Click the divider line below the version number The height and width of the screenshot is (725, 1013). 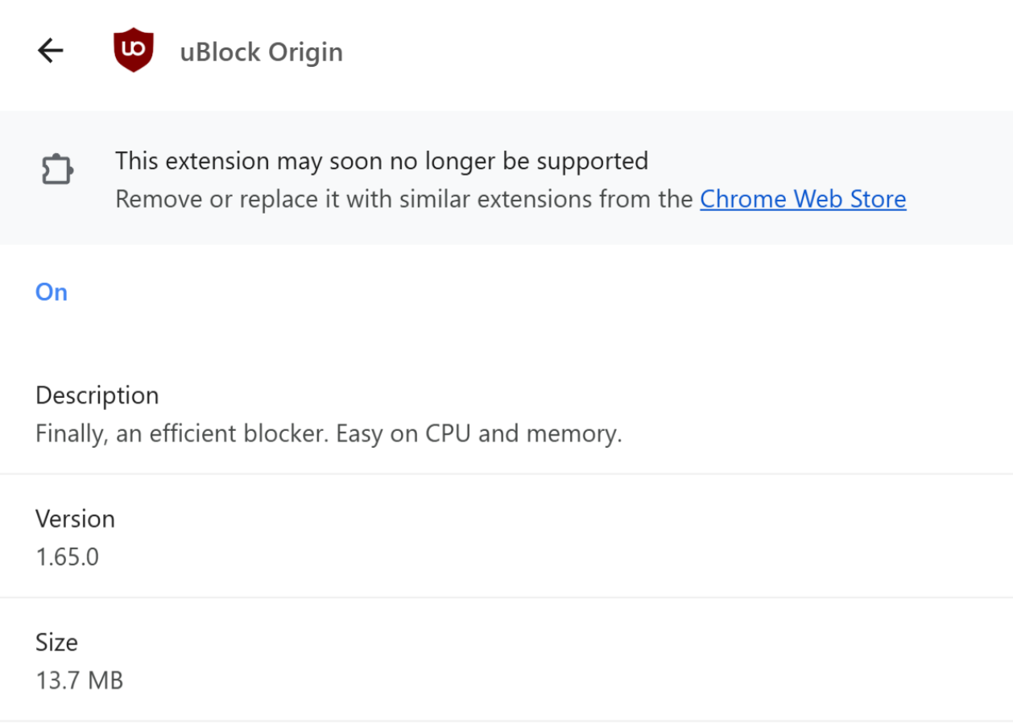coord(506,598)
